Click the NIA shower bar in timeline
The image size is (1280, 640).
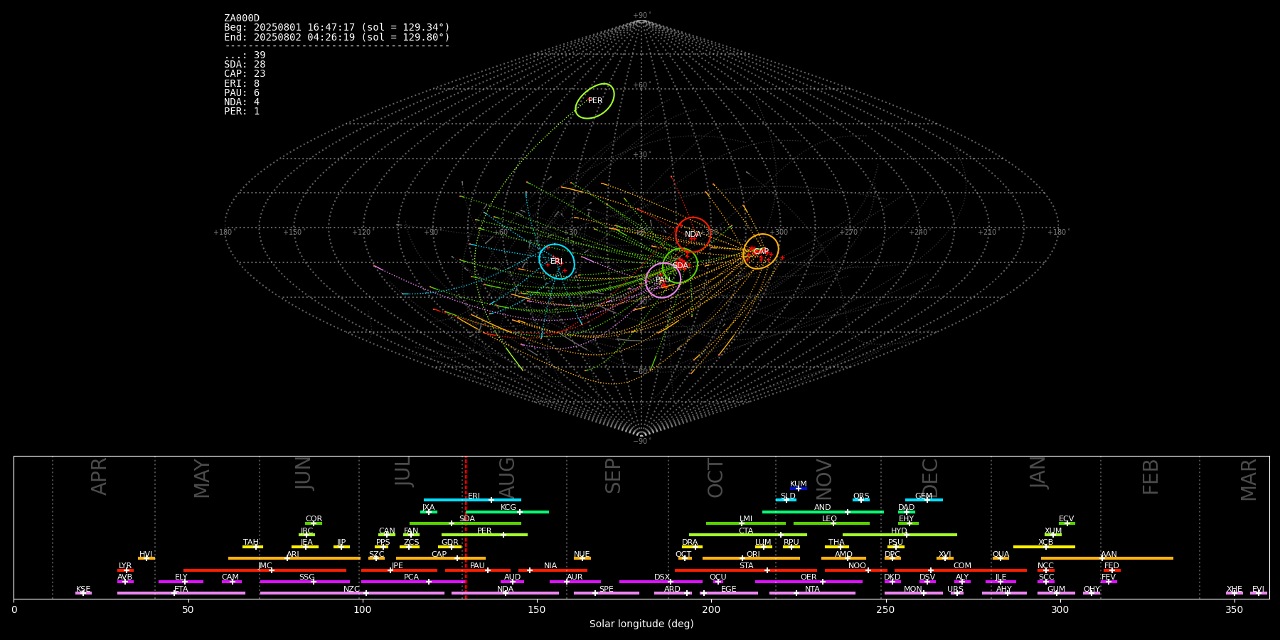click(553, 570)
